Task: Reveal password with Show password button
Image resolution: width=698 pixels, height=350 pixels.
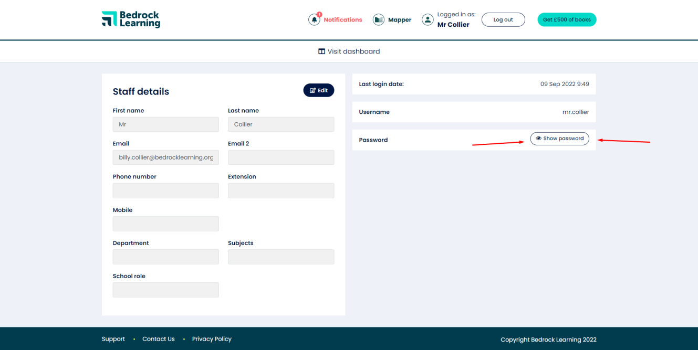Action: point(559,139)
